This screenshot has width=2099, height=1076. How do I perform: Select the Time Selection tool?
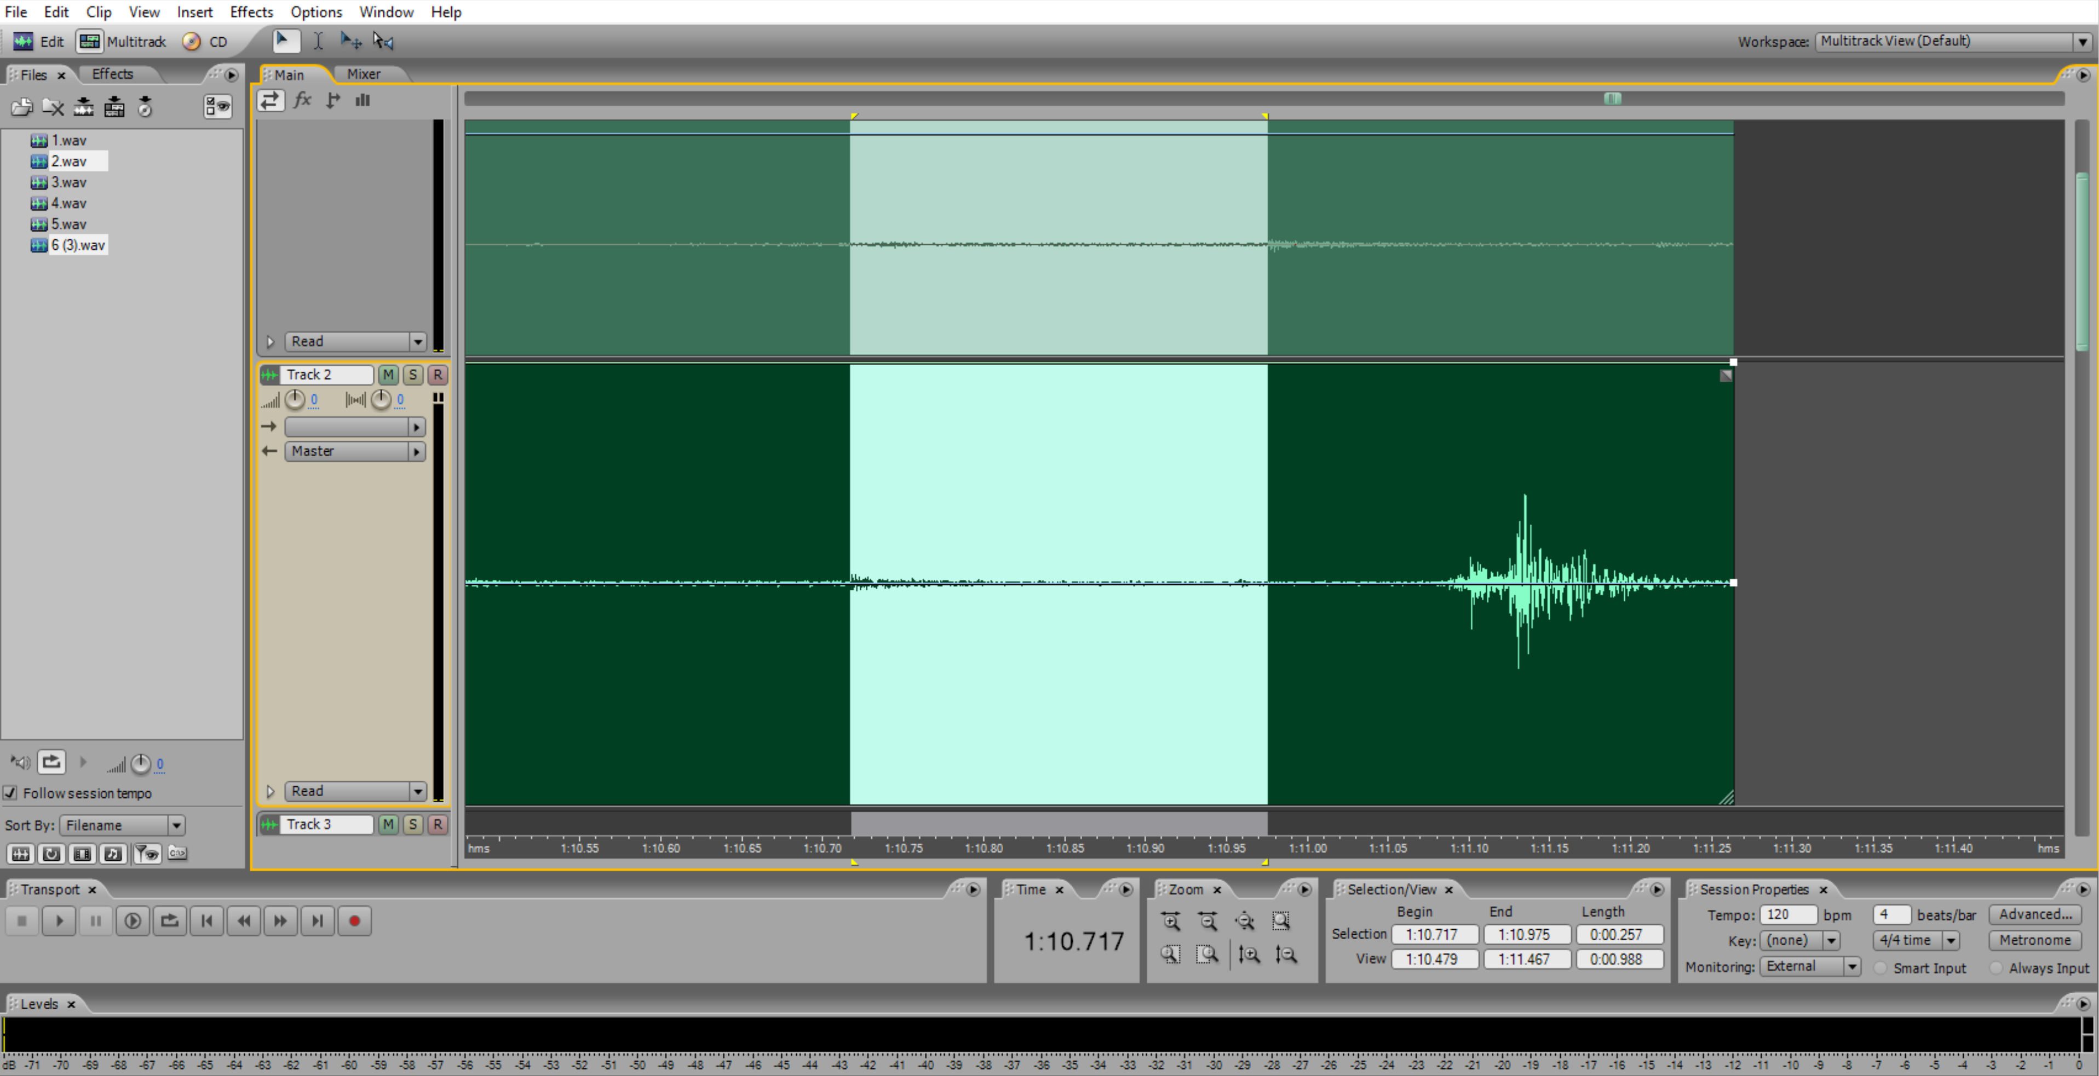point(318,41)
